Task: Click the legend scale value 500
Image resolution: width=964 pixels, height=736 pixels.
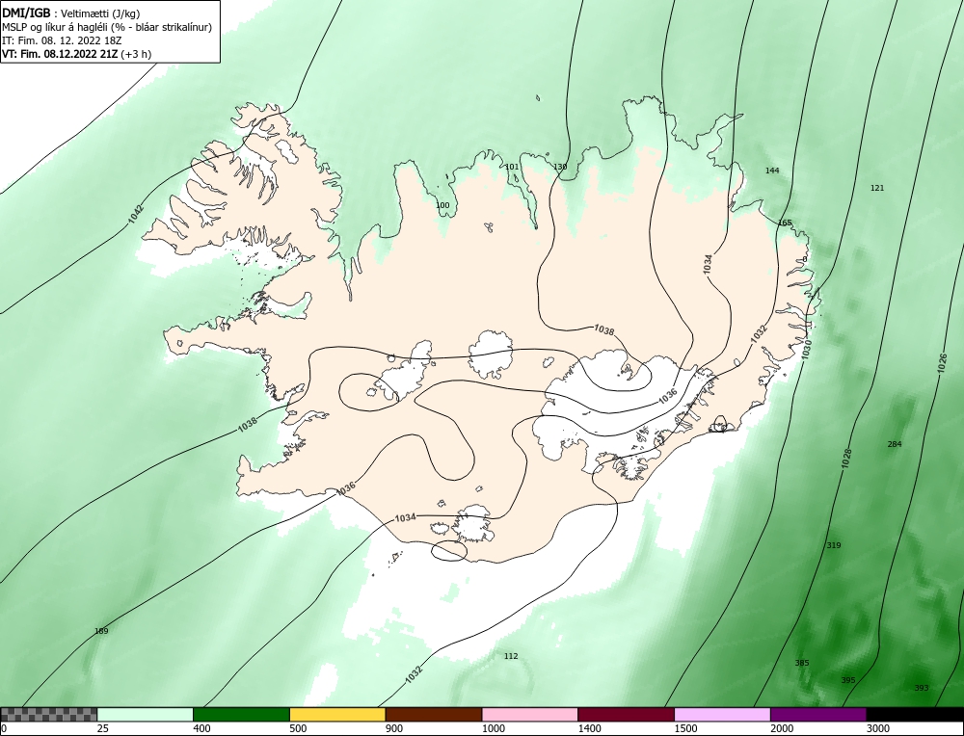Action: [x=298, y=728]
